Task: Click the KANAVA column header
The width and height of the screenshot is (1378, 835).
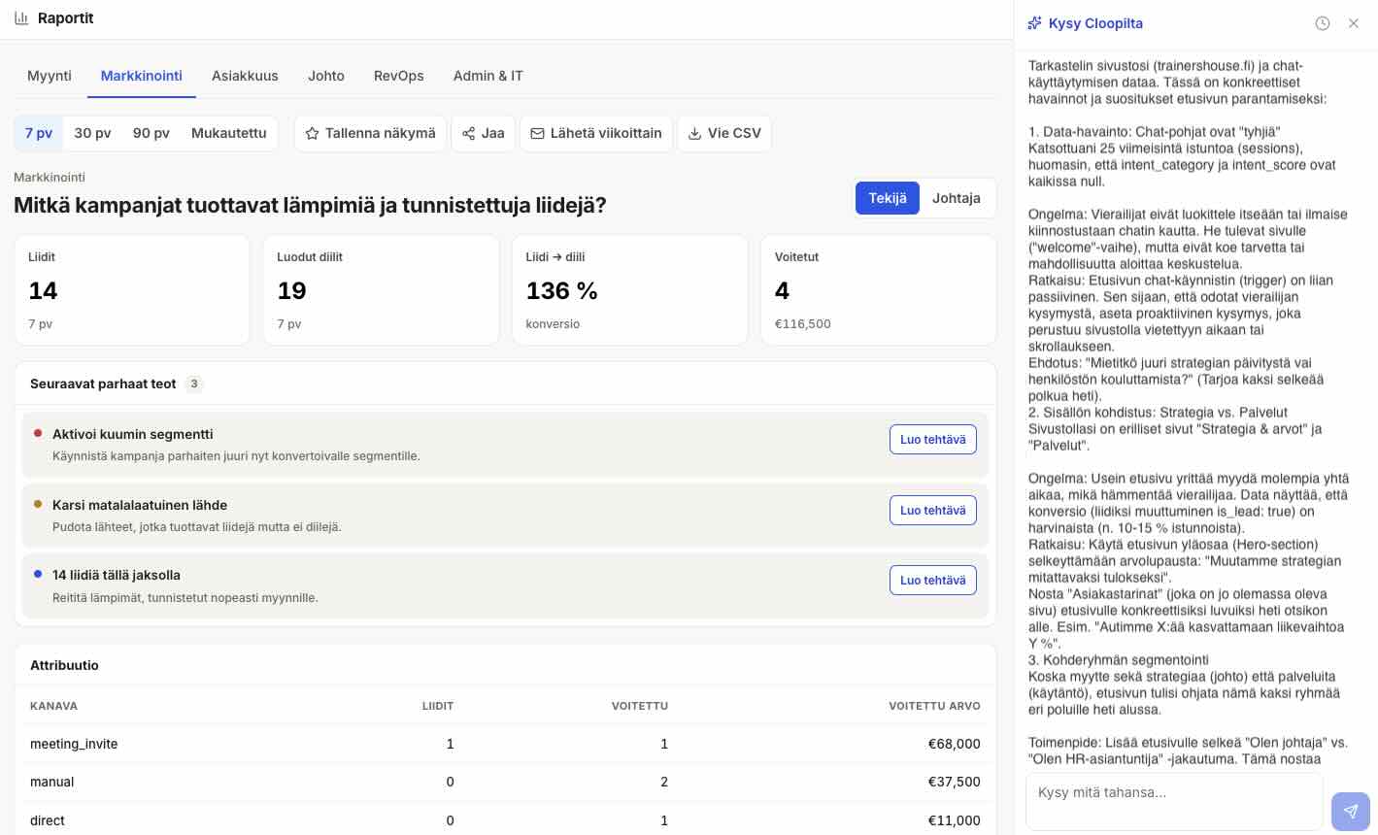Action: 53,706
